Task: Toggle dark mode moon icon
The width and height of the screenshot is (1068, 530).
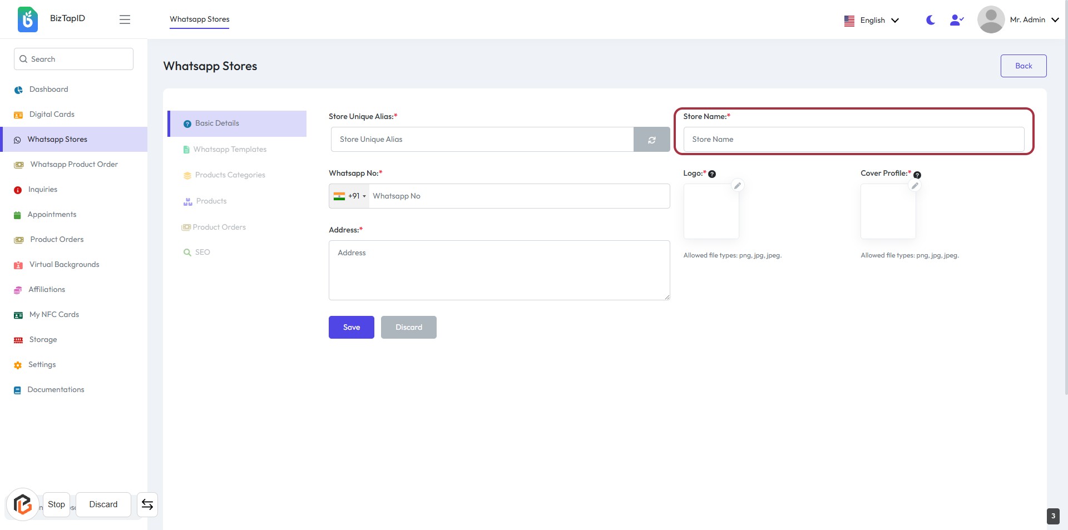Action: [930, 20]
